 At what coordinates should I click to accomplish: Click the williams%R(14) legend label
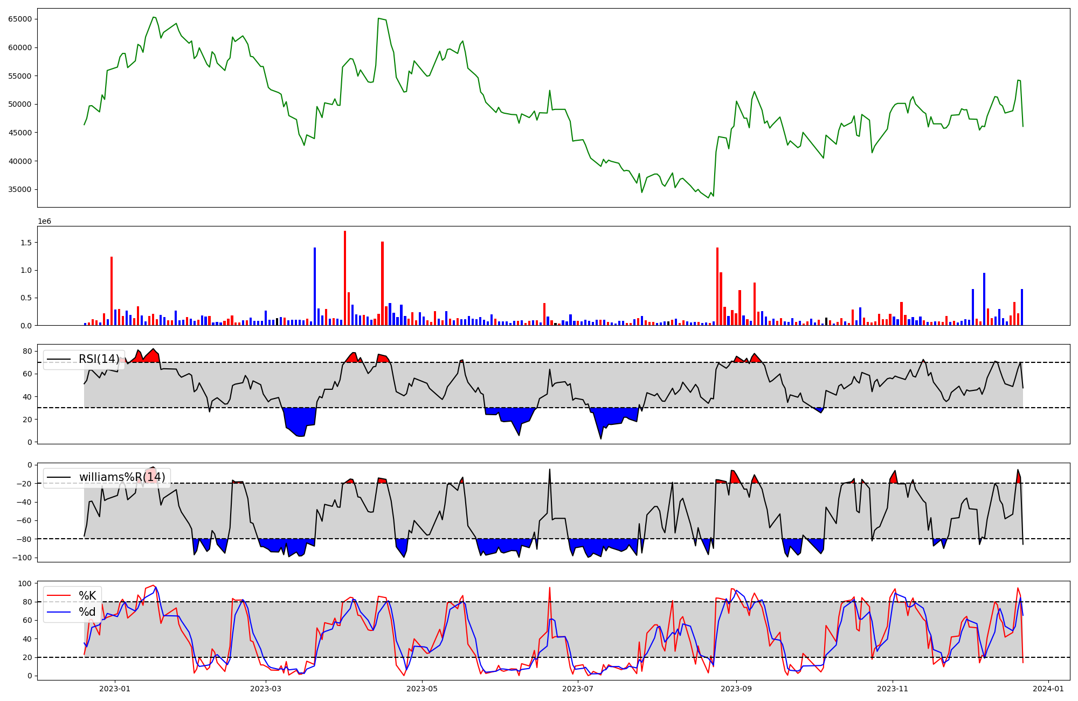coord(122,477)
